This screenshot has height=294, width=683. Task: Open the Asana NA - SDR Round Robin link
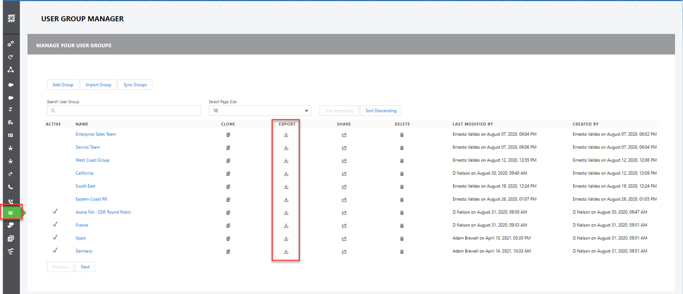click(x=103, y=212)
